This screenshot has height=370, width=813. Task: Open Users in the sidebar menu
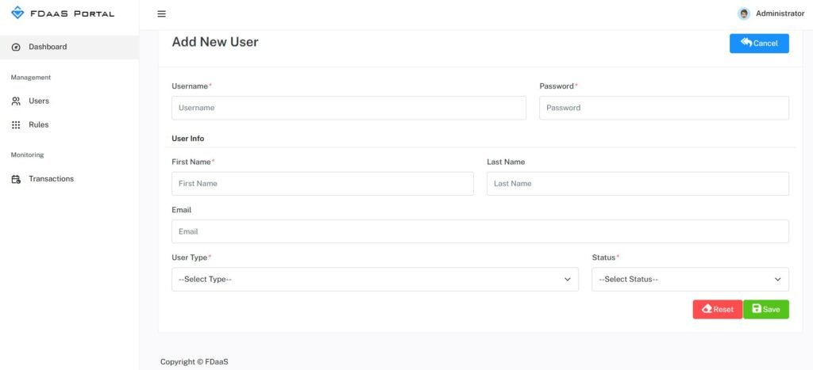39,101
